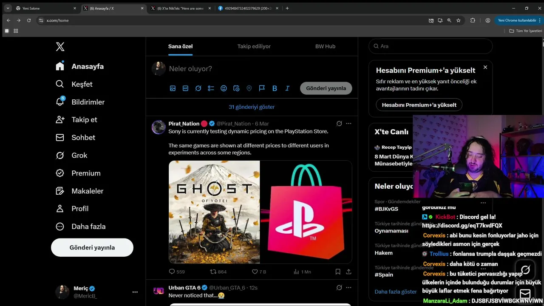The height and width of the screenshot is (306, 544).
Task: Open Sohbet messages
Action: tap(75, 137)
